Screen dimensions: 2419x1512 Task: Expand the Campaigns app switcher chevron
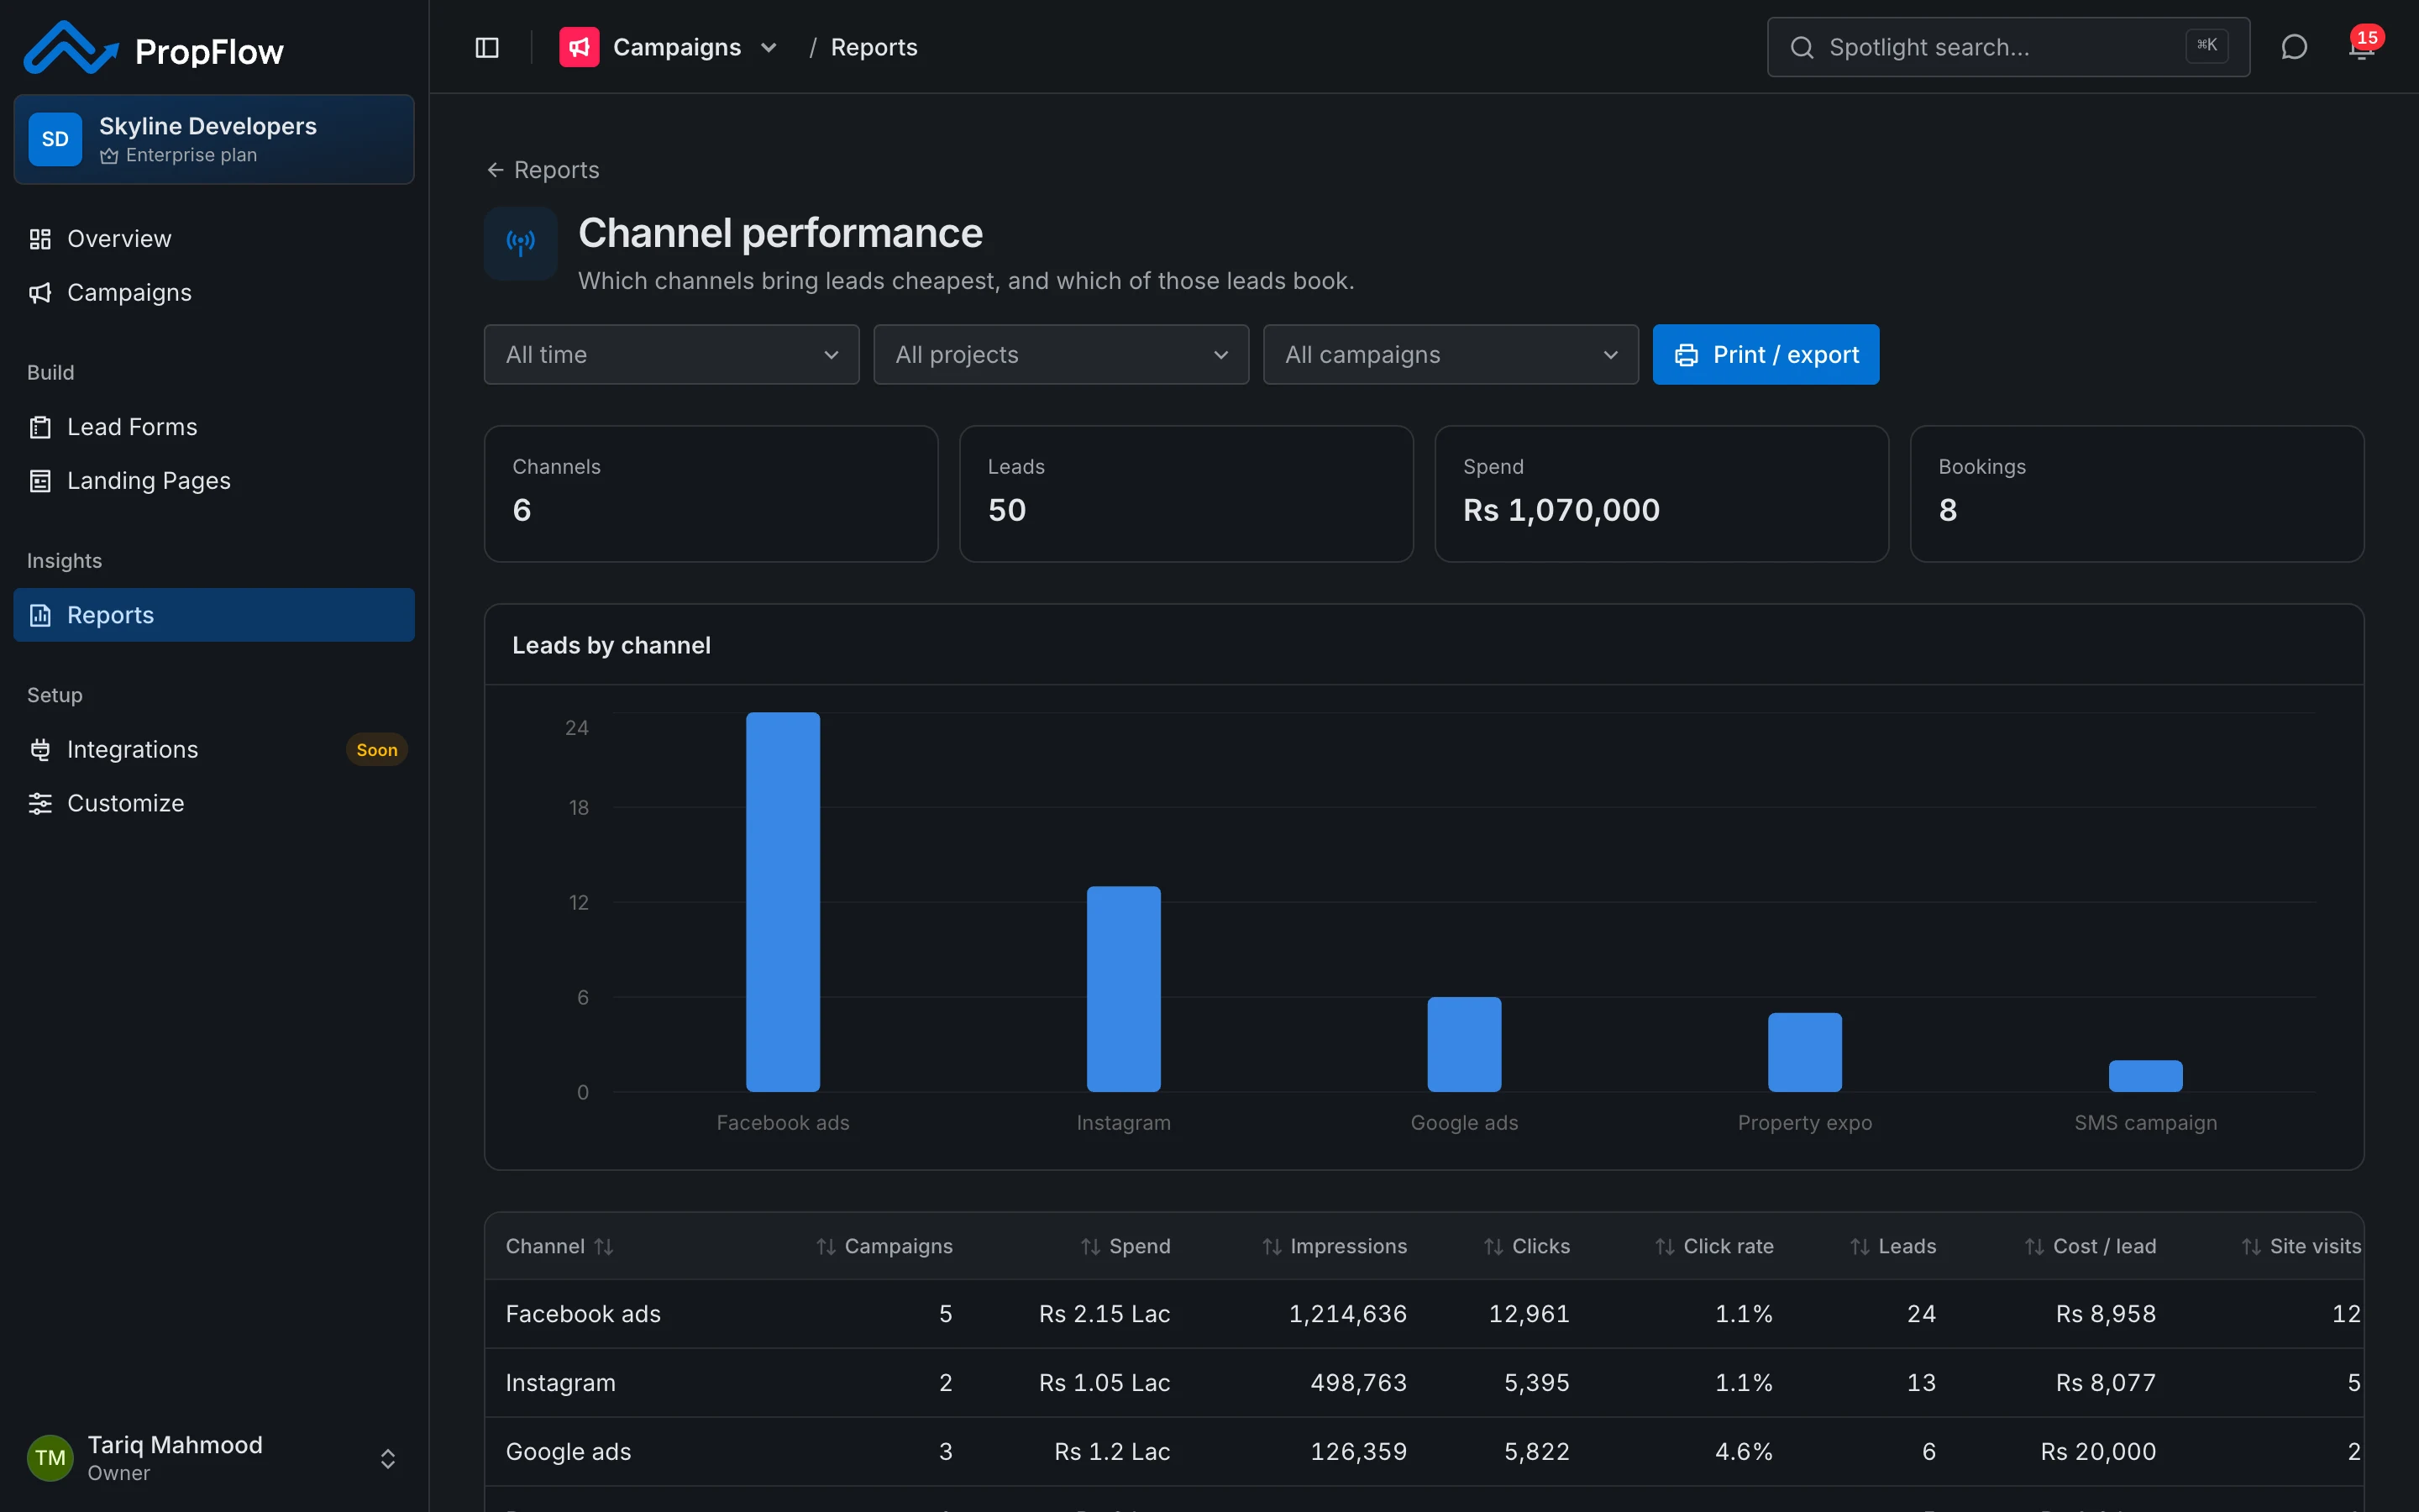pyautogui.click(x=769, y=47)
